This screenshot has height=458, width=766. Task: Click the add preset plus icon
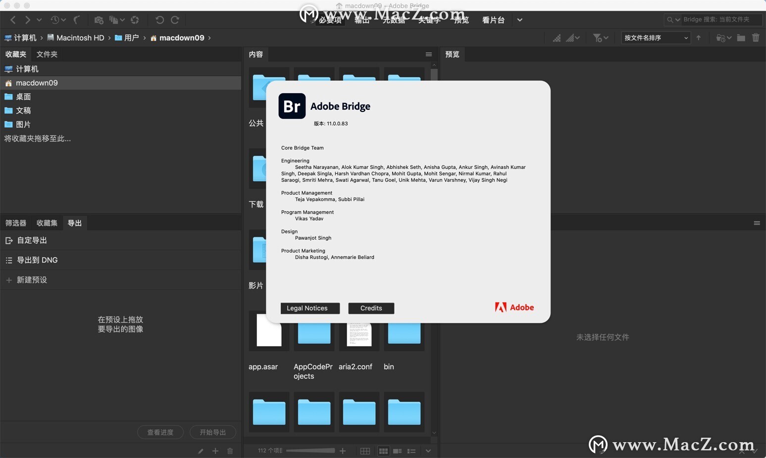point(215,451)
